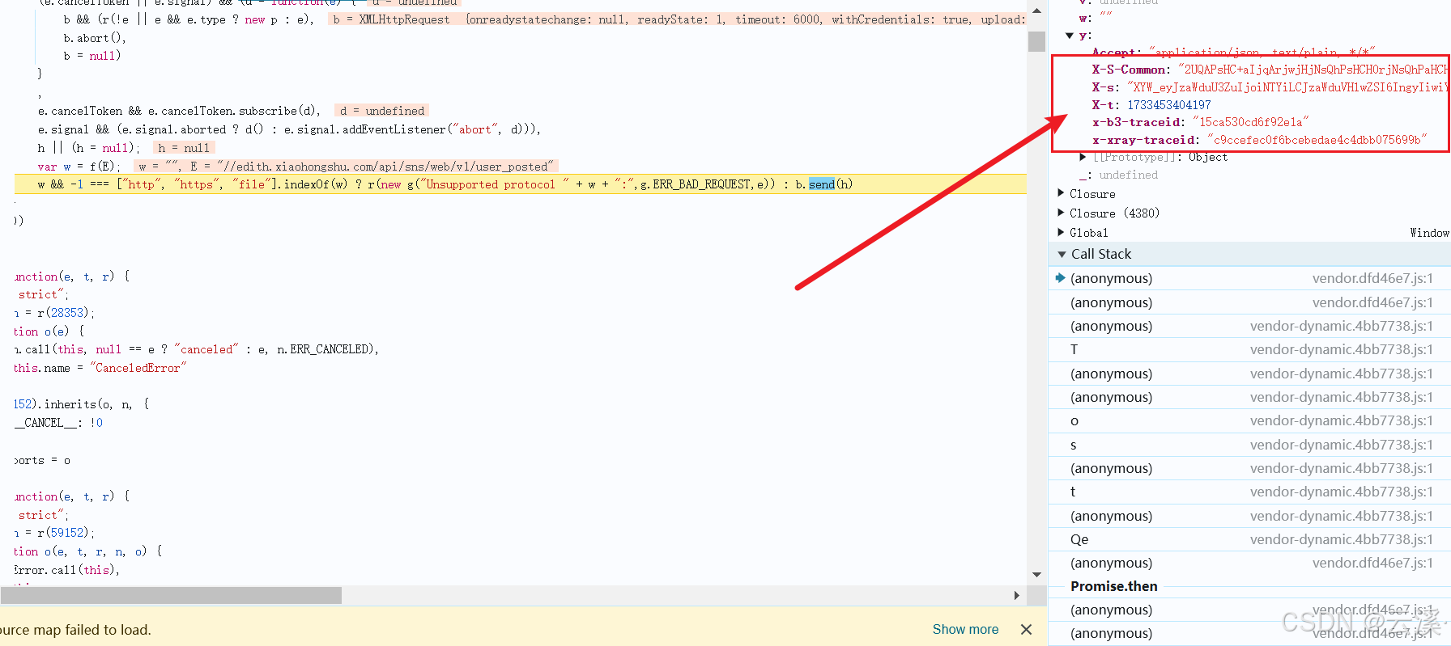Collapse the y object in scope
Viewport: 1451px width, 646px height.
pos(1070,36)
